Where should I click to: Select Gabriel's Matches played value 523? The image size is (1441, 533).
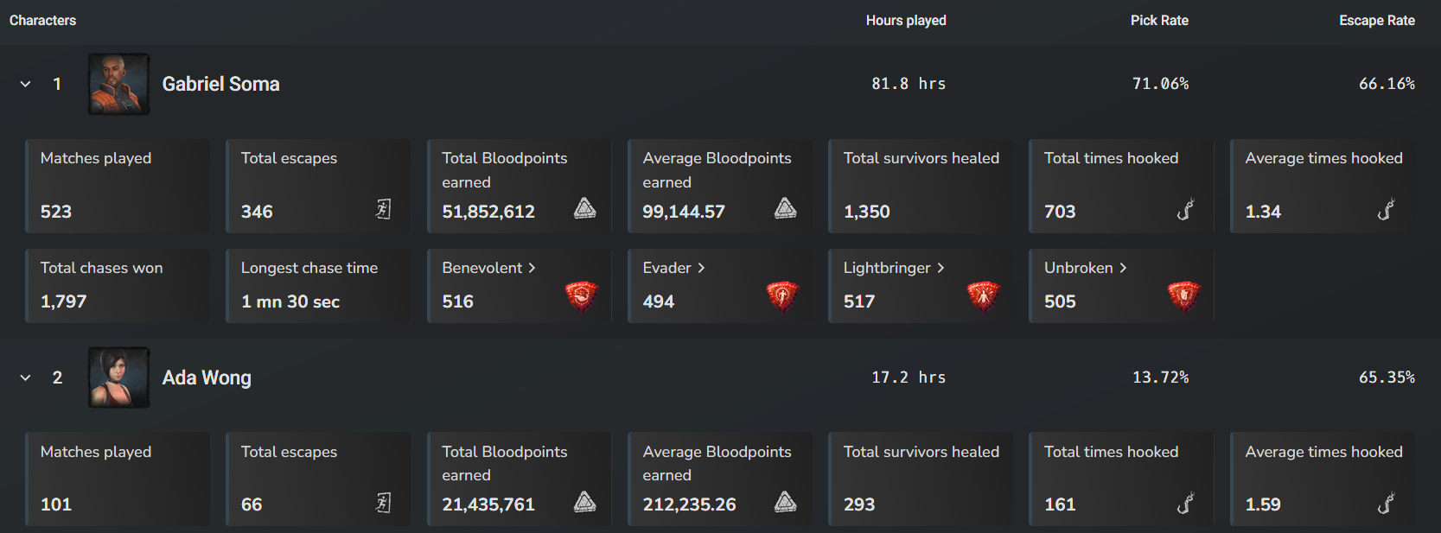[x=56, y=212]
